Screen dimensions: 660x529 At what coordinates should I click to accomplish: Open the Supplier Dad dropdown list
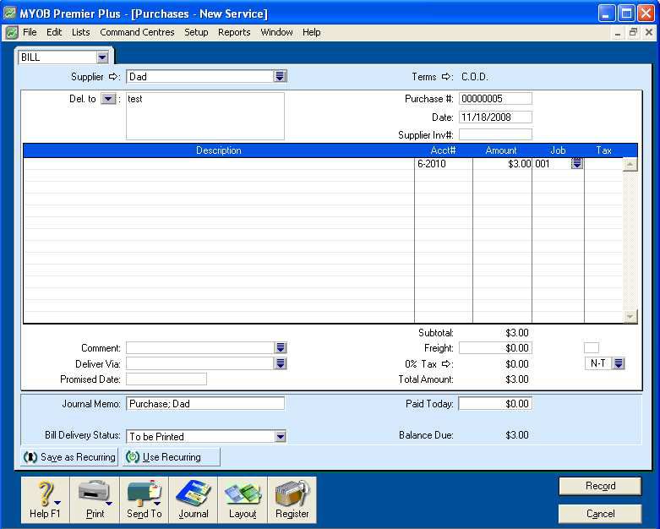coord(280,76)
